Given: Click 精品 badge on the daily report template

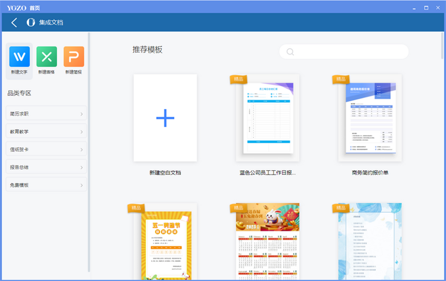Looking at the screenshot, I should 238,79.
